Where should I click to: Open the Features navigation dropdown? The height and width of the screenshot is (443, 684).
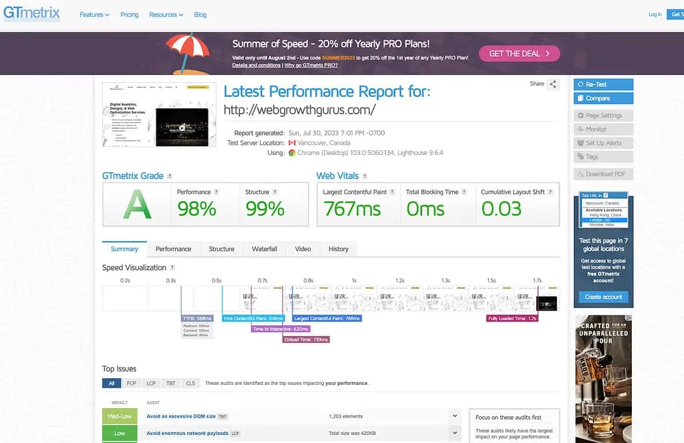[x=94, y=13]
